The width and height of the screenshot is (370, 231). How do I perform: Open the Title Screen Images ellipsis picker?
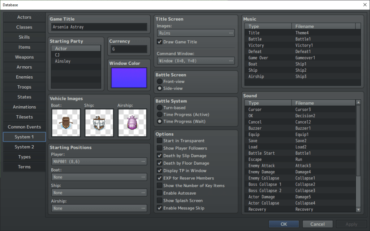pos(231,33)
